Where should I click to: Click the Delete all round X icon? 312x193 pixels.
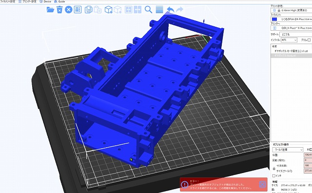(x=69, y=10)
